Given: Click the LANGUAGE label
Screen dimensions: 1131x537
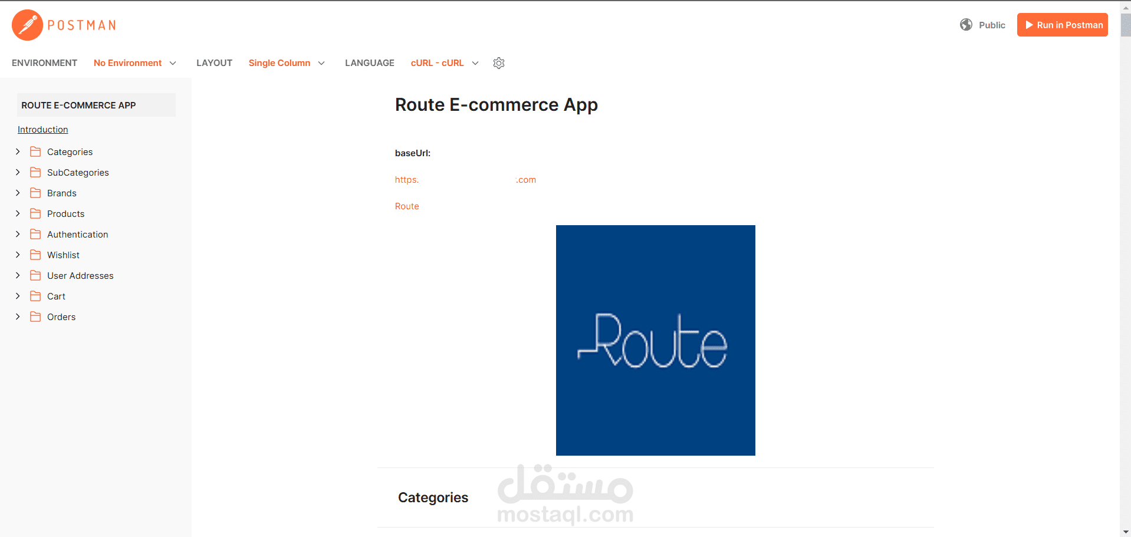Looking at the screenshot, I should pyautogui.click(x=370, y=63).
